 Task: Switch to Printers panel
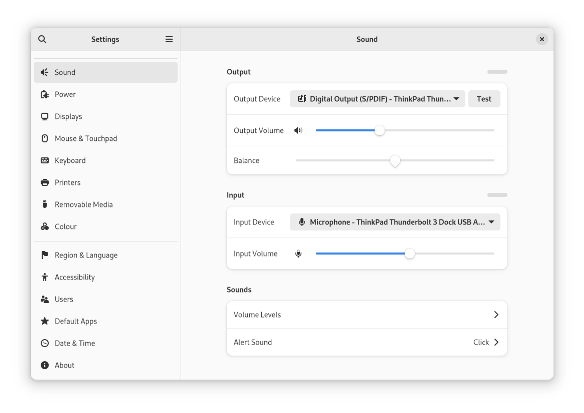(105, 182)
